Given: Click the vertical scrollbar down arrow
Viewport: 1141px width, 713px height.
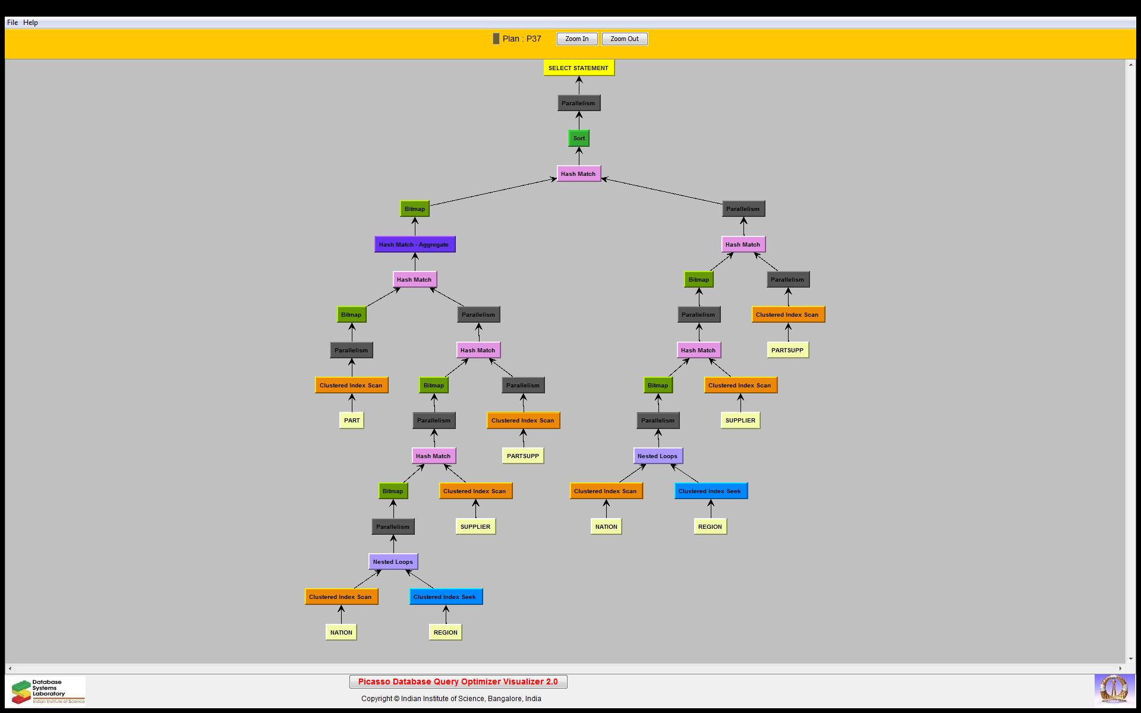Looking at the screenshot, I should coord(1130,658).
